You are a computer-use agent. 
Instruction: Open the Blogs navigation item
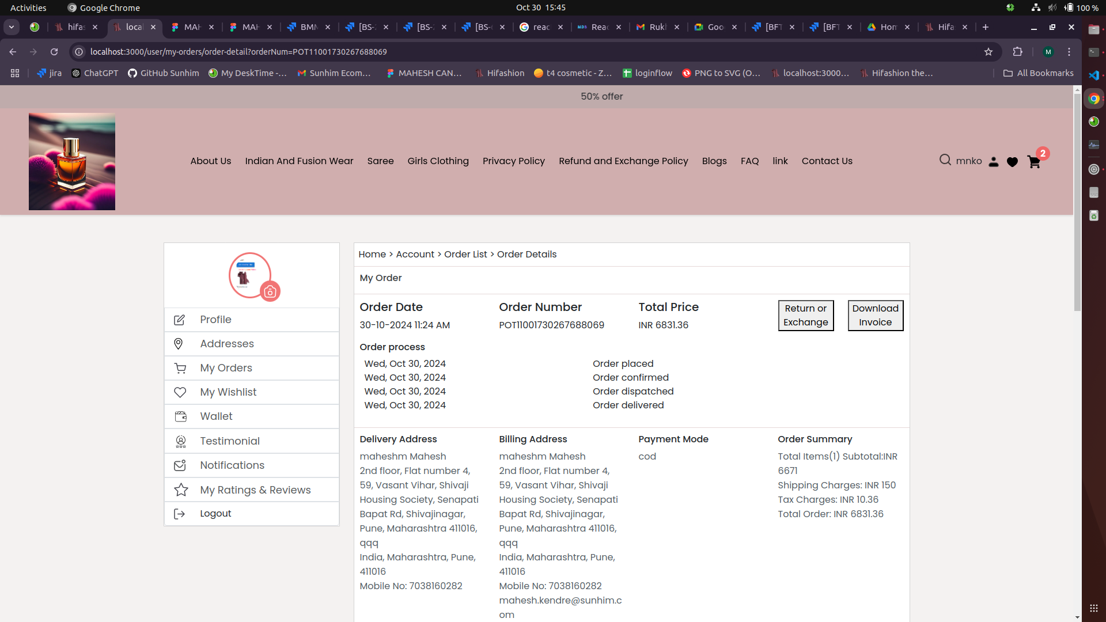(x=714, y=161)
